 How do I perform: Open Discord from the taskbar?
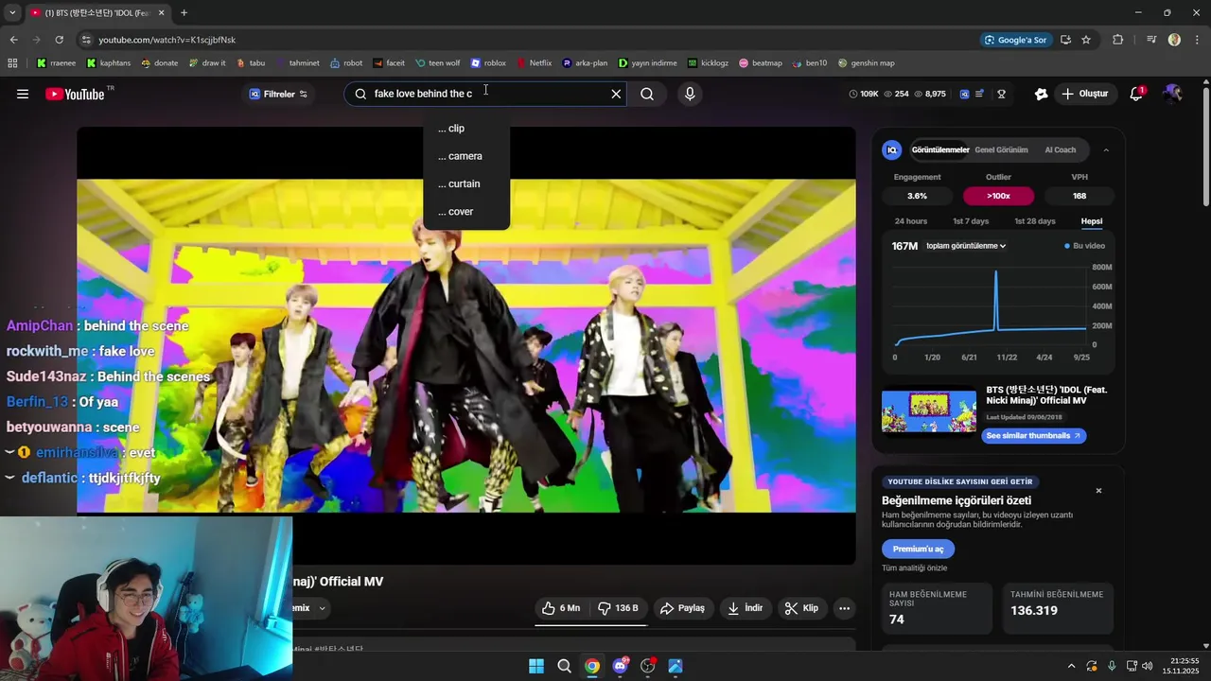[620, 666]
